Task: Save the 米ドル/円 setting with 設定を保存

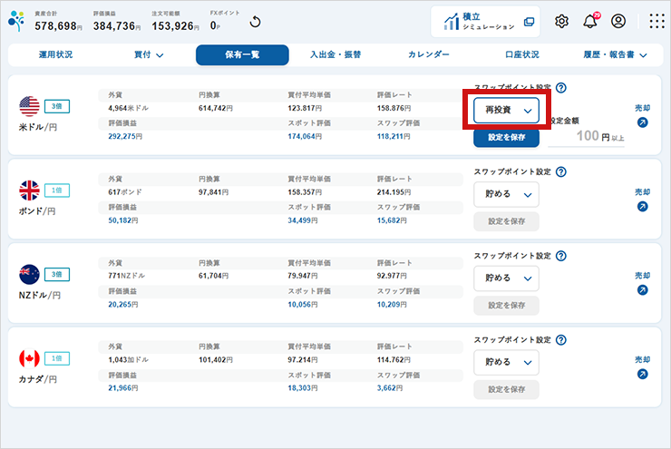Action: point(506,137)
